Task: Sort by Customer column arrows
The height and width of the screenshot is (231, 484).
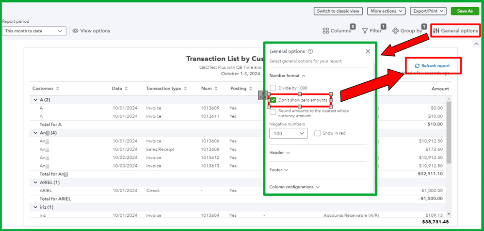Action: coord(57,89)
